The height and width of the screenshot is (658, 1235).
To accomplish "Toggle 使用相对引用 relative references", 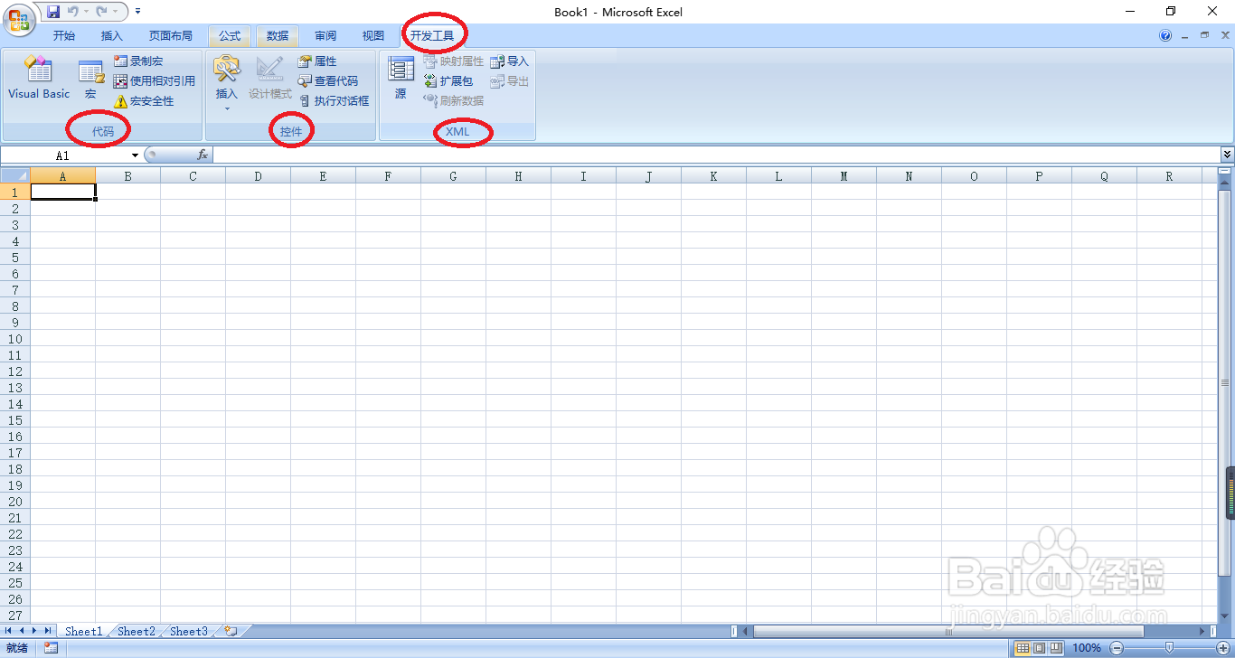I will (x=155, y=81).
